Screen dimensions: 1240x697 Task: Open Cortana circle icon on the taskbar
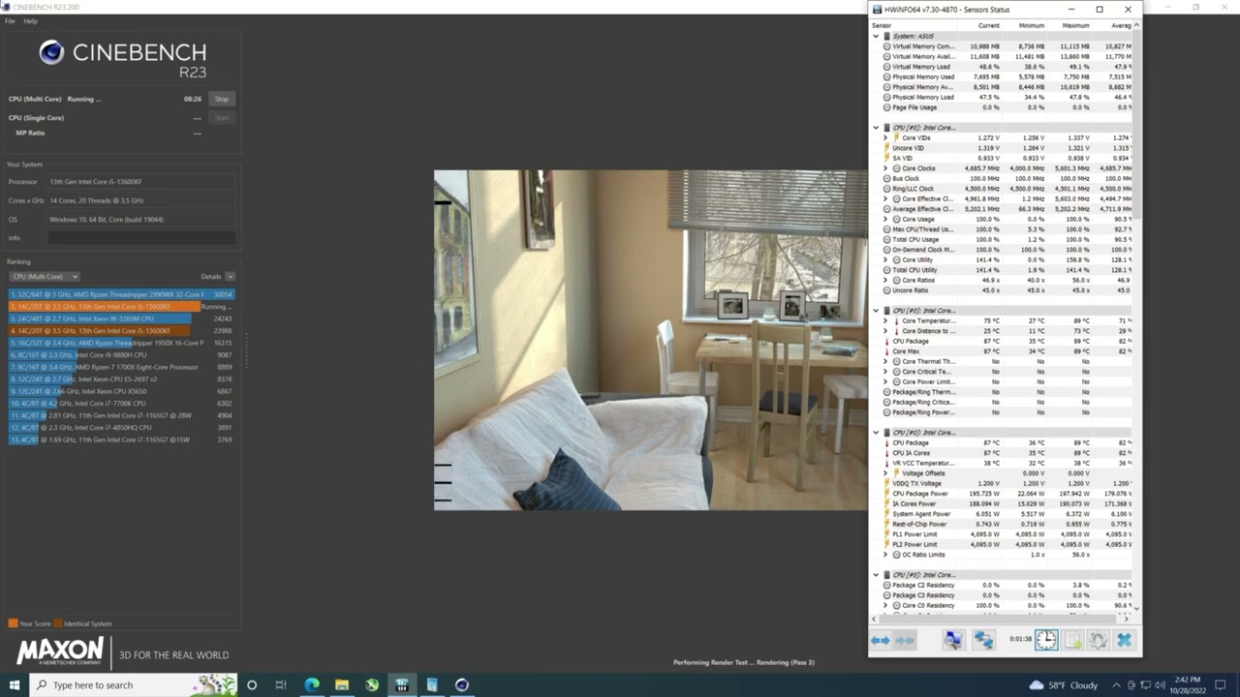[x=252, y=684]
